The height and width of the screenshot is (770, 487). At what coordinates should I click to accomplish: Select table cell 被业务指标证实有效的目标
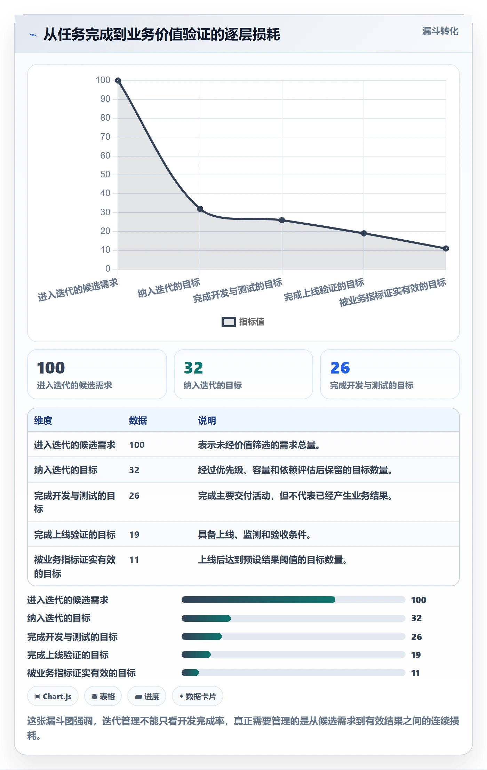coord(75,566)
